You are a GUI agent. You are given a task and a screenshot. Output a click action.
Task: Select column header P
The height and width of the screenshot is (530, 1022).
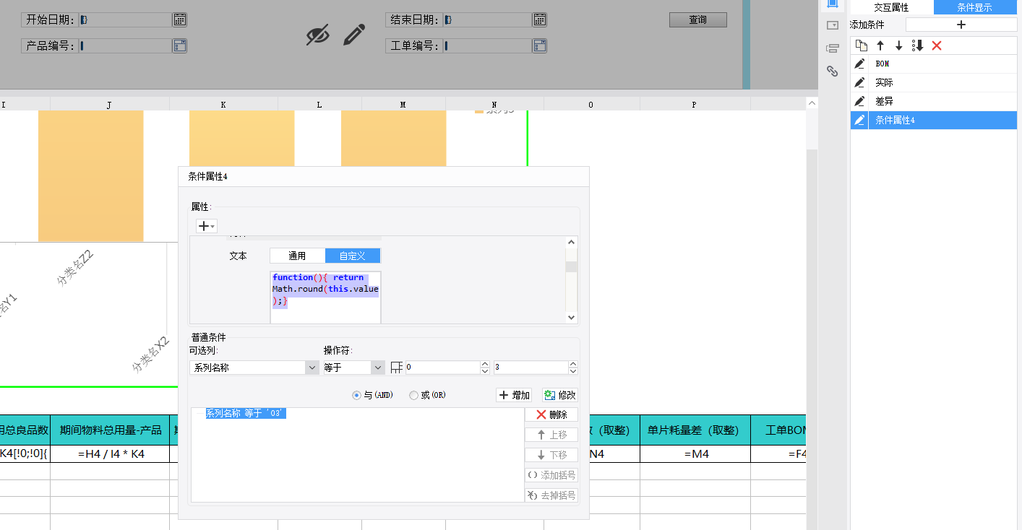click(695, 105)
